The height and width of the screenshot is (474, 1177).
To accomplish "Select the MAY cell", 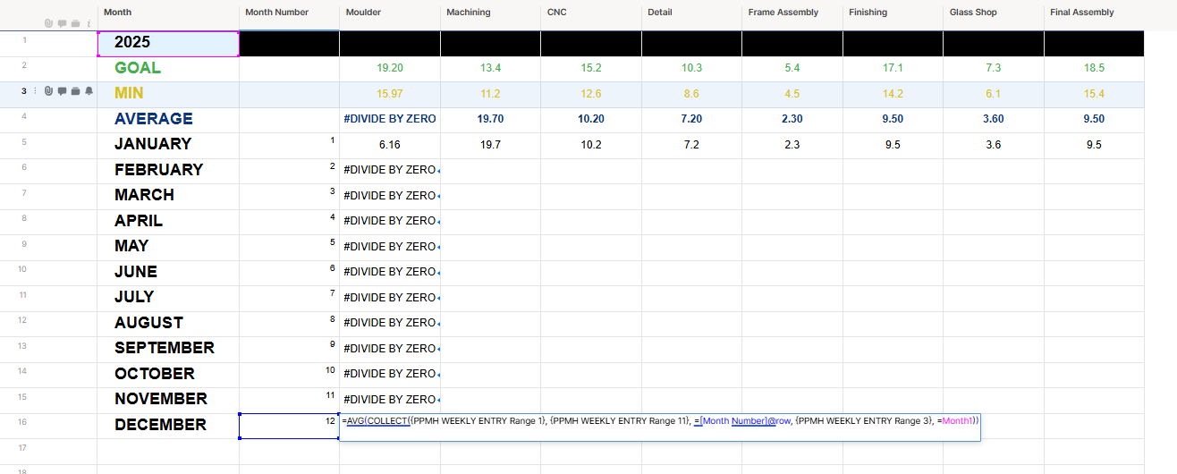I will pos(168,247).
